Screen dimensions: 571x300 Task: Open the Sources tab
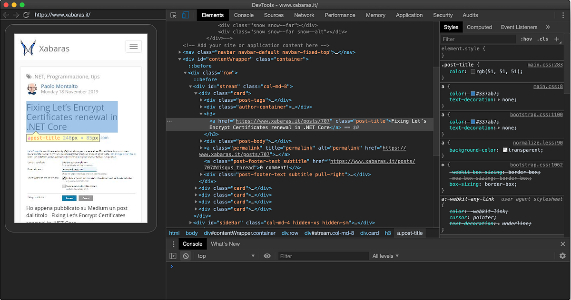[x=274, y=15]
